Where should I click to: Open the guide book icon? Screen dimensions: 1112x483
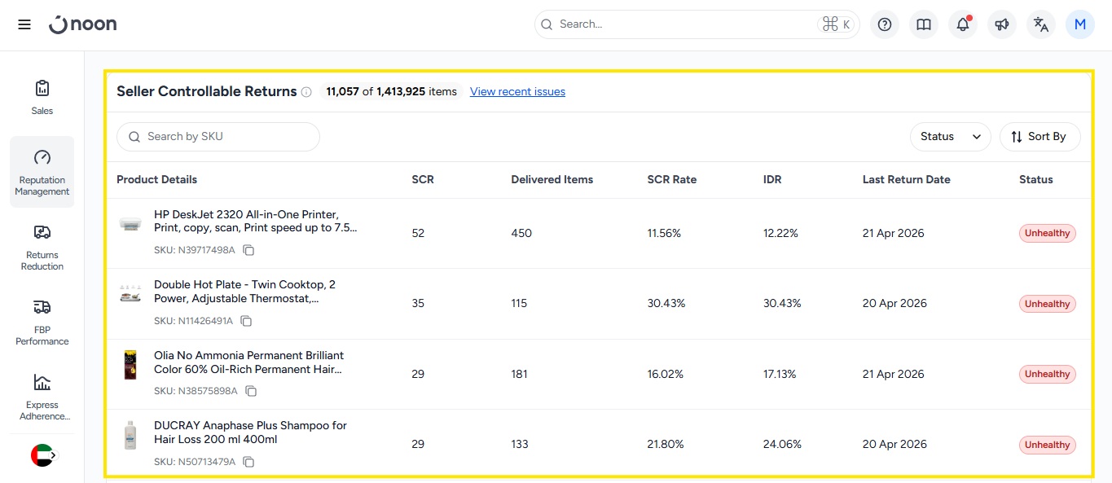pos(924,24)
